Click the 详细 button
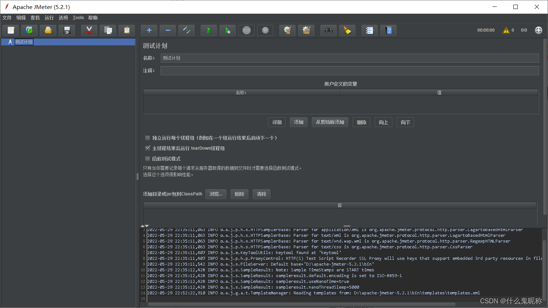Screen dimensions: 548x308 (277, 122)
